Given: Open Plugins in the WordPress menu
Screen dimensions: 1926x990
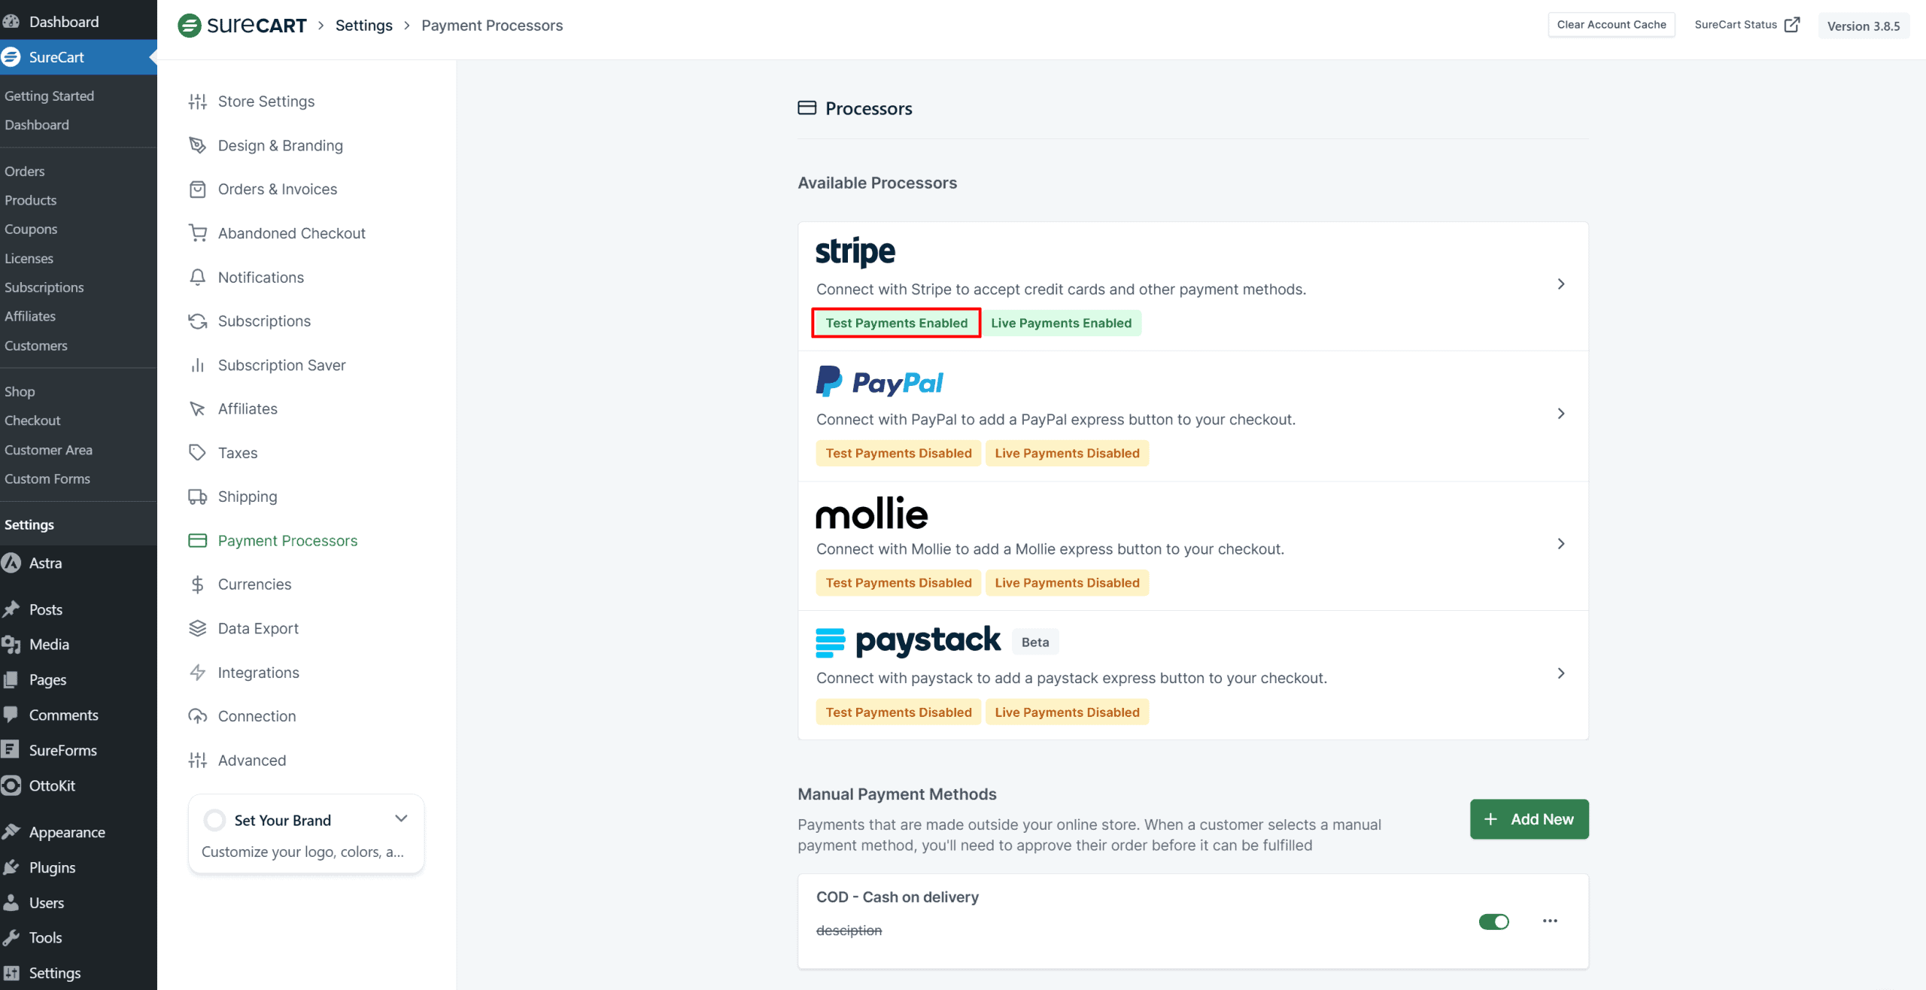Looking at the screenshot, I should 52,867.
